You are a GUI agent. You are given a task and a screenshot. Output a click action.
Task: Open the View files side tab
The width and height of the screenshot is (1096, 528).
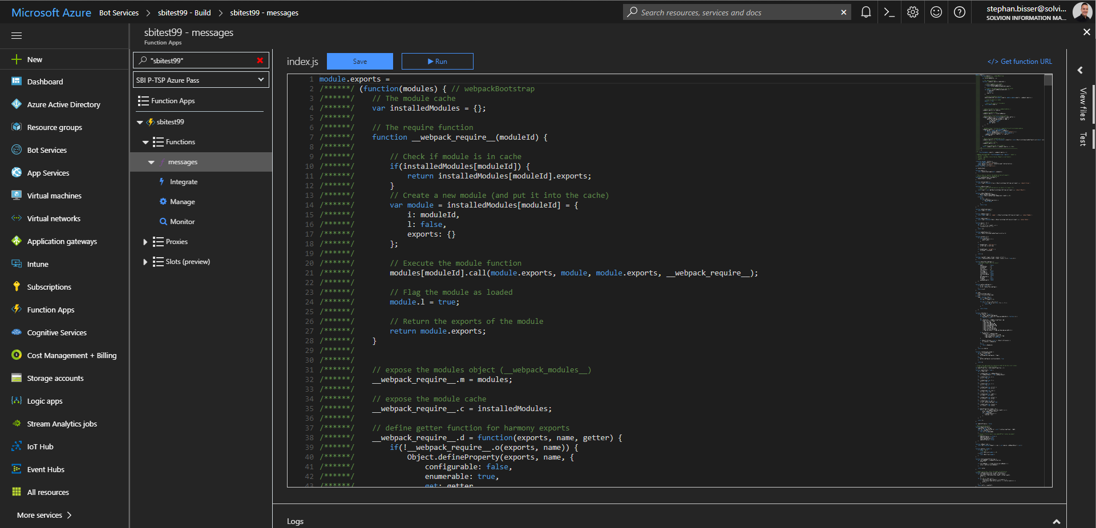coord(1082,104)
